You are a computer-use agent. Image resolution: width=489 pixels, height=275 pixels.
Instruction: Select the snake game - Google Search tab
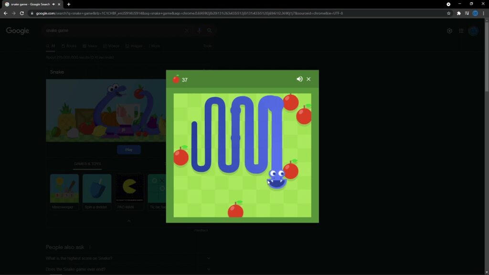[30, 4]
